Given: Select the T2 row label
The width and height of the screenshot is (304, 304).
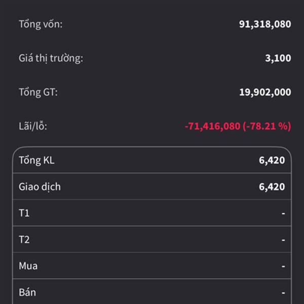Looking at the screenshot, I should 24,240.
